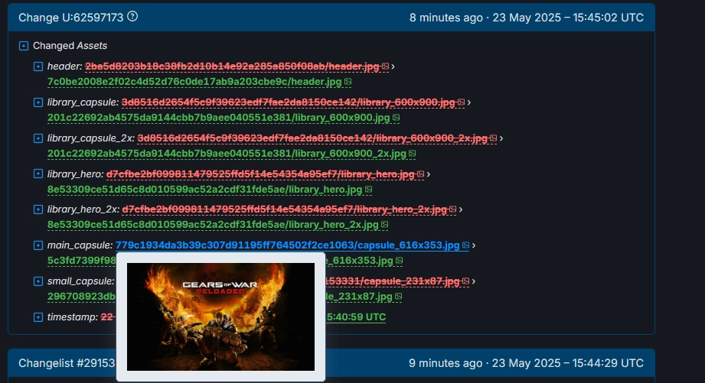Click image icon after green library_hero_2x.jpg

point(384,225)
